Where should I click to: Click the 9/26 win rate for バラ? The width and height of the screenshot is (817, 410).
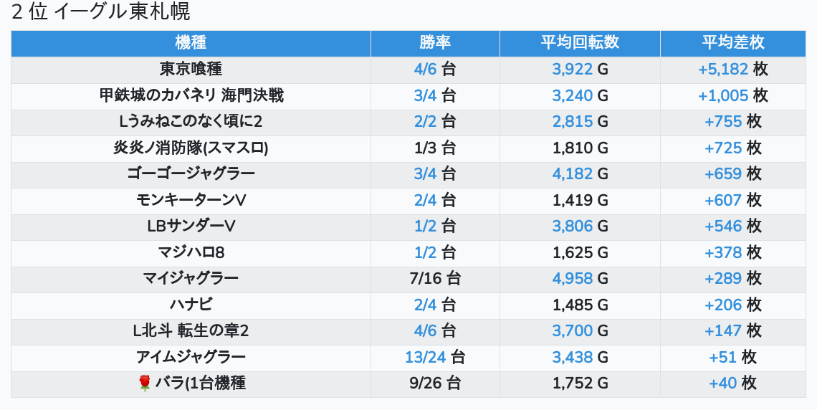426,383
